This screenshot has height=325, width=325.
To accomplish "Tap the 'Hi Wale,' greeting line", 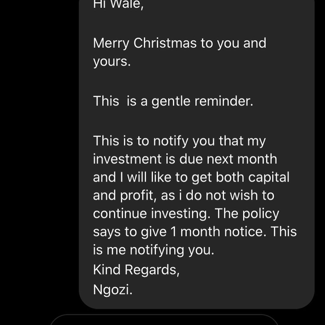I will click(x=118, y=4).
